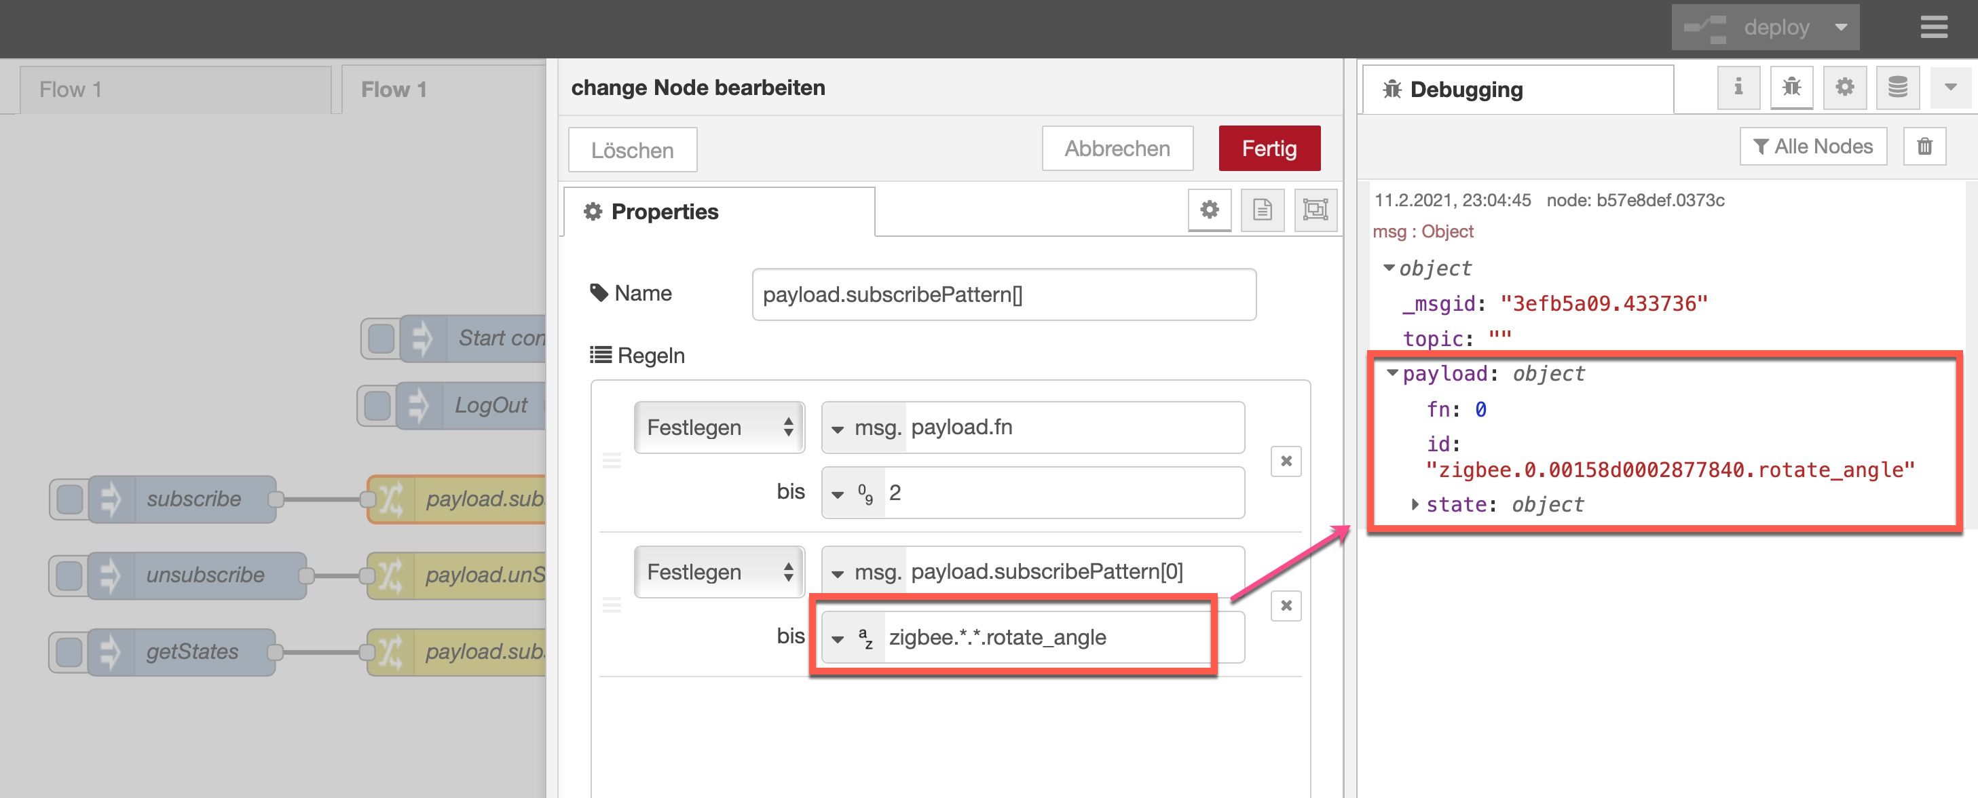Screen dimensions: 1978x798
Task: Open node description document icon
Action: click(x=1263, y=210)
